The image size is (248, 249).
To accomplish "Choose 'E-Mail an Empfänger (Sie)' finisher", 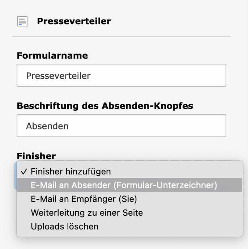I will (x=84, y=199).
